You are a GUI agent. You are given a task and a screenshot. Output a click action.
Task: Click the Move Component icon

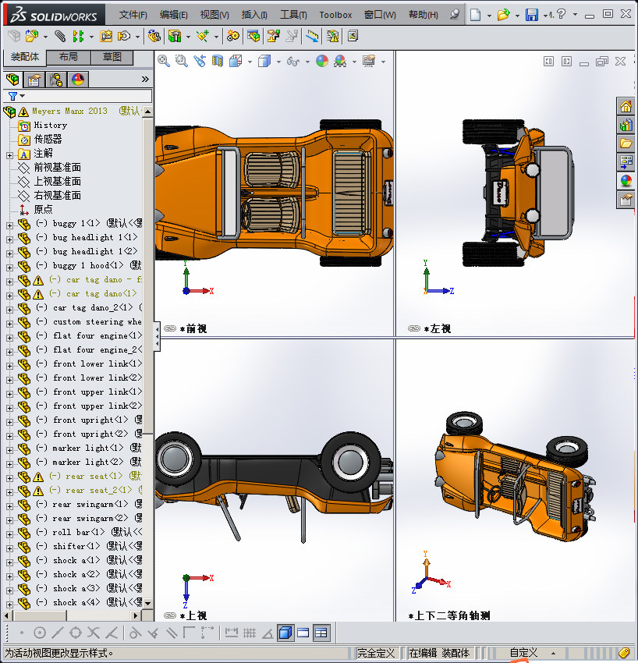pos(124,37)
